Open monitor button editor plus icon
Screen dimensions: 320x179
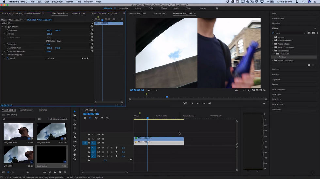pyautogui.click(x=264, y=104)
